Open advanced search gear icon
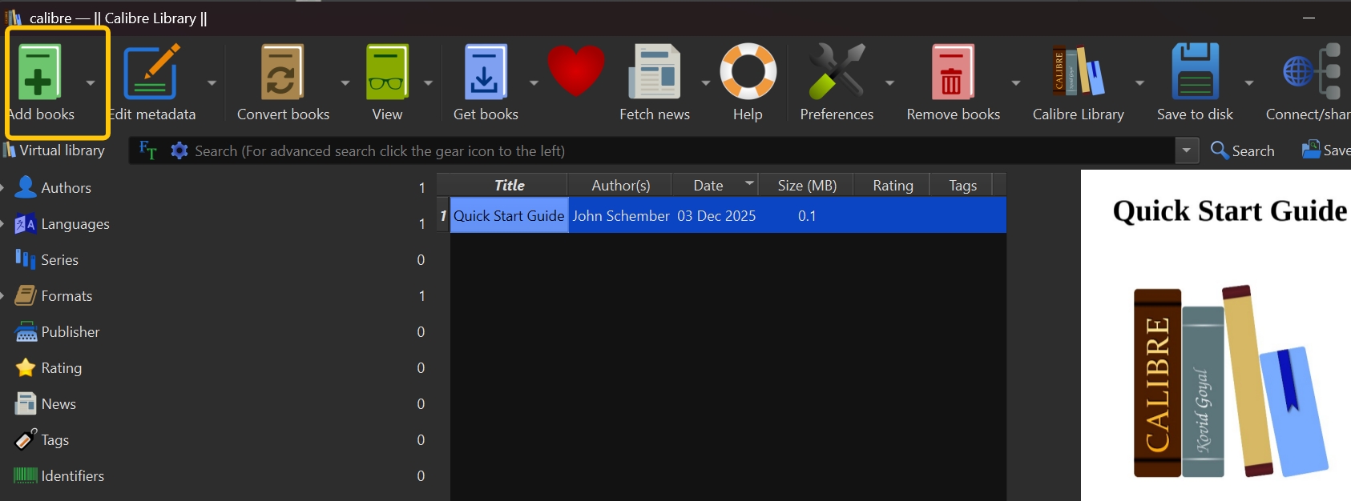This screenshot has height=501, width=1351. [x=179, y=150]
